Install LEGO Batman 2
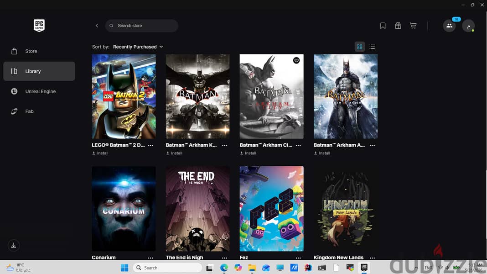This screenshot has height=274, width=487. tap(100, 153)
